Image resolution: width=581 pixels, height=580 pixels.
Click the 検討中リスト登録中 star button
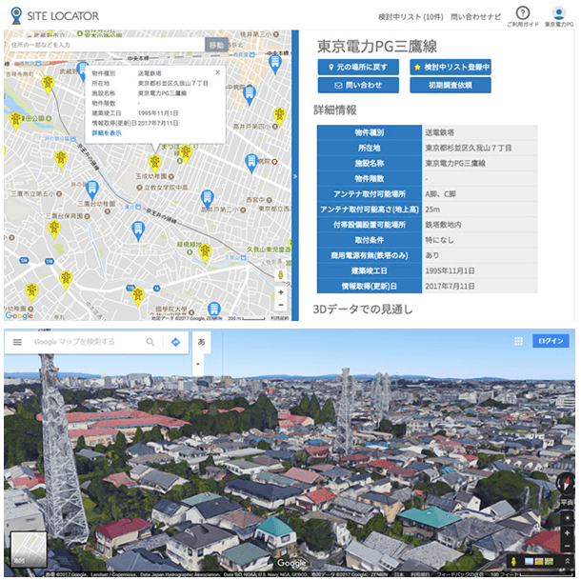pos(451,67)
